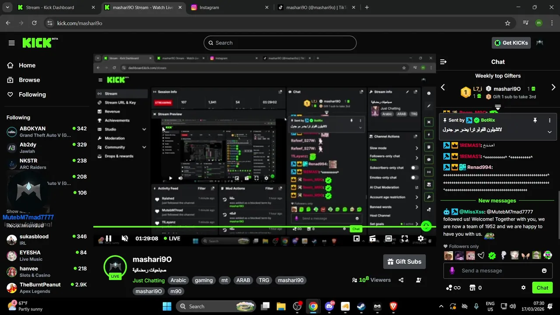Click the Send a message chat input
This screenshot has width=560, height=315.
pyautogui.click(x=498, y=270)
